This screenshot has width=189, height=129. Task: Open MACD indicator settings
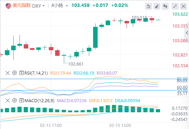click(x=15, y=100)
